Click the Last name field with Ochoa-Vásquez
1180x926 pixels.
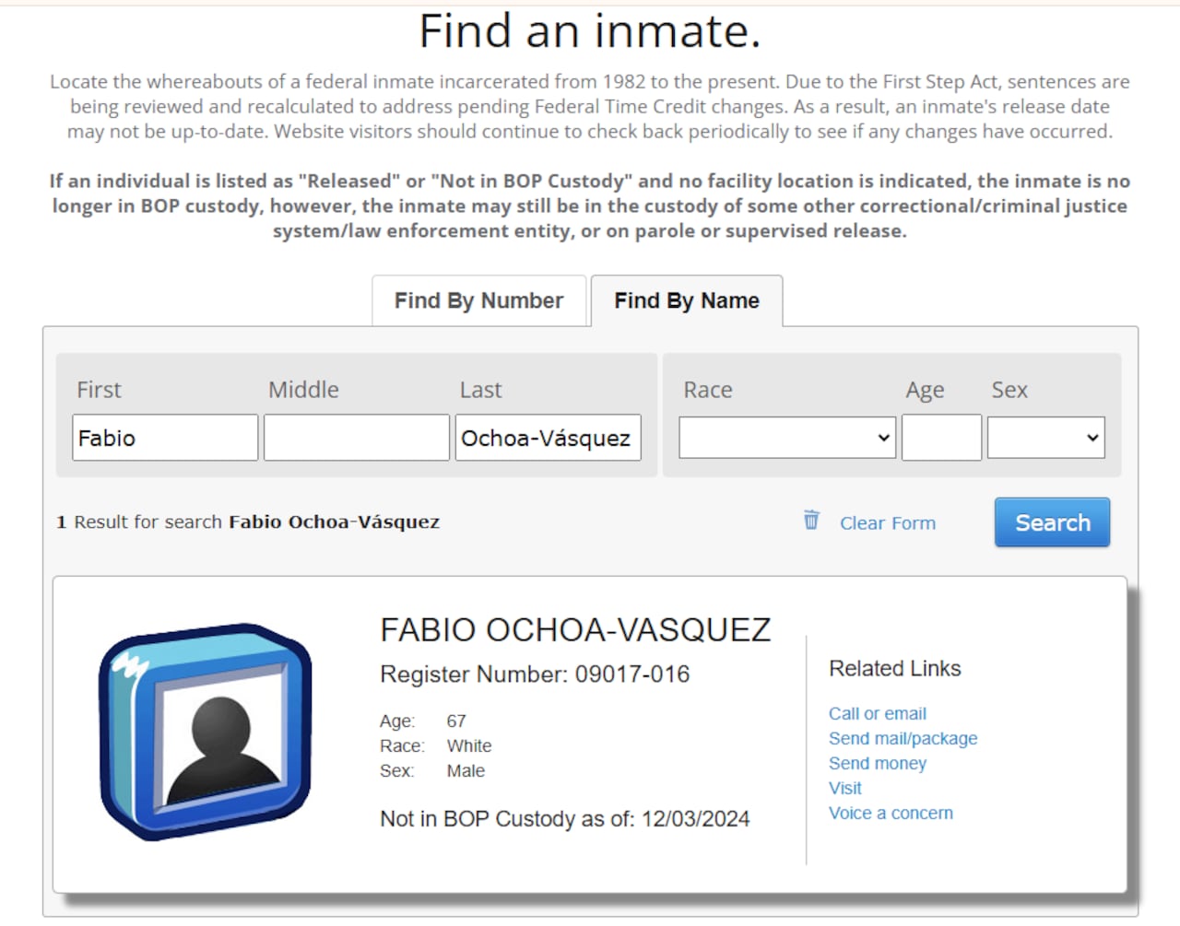[x=548, y=438]
